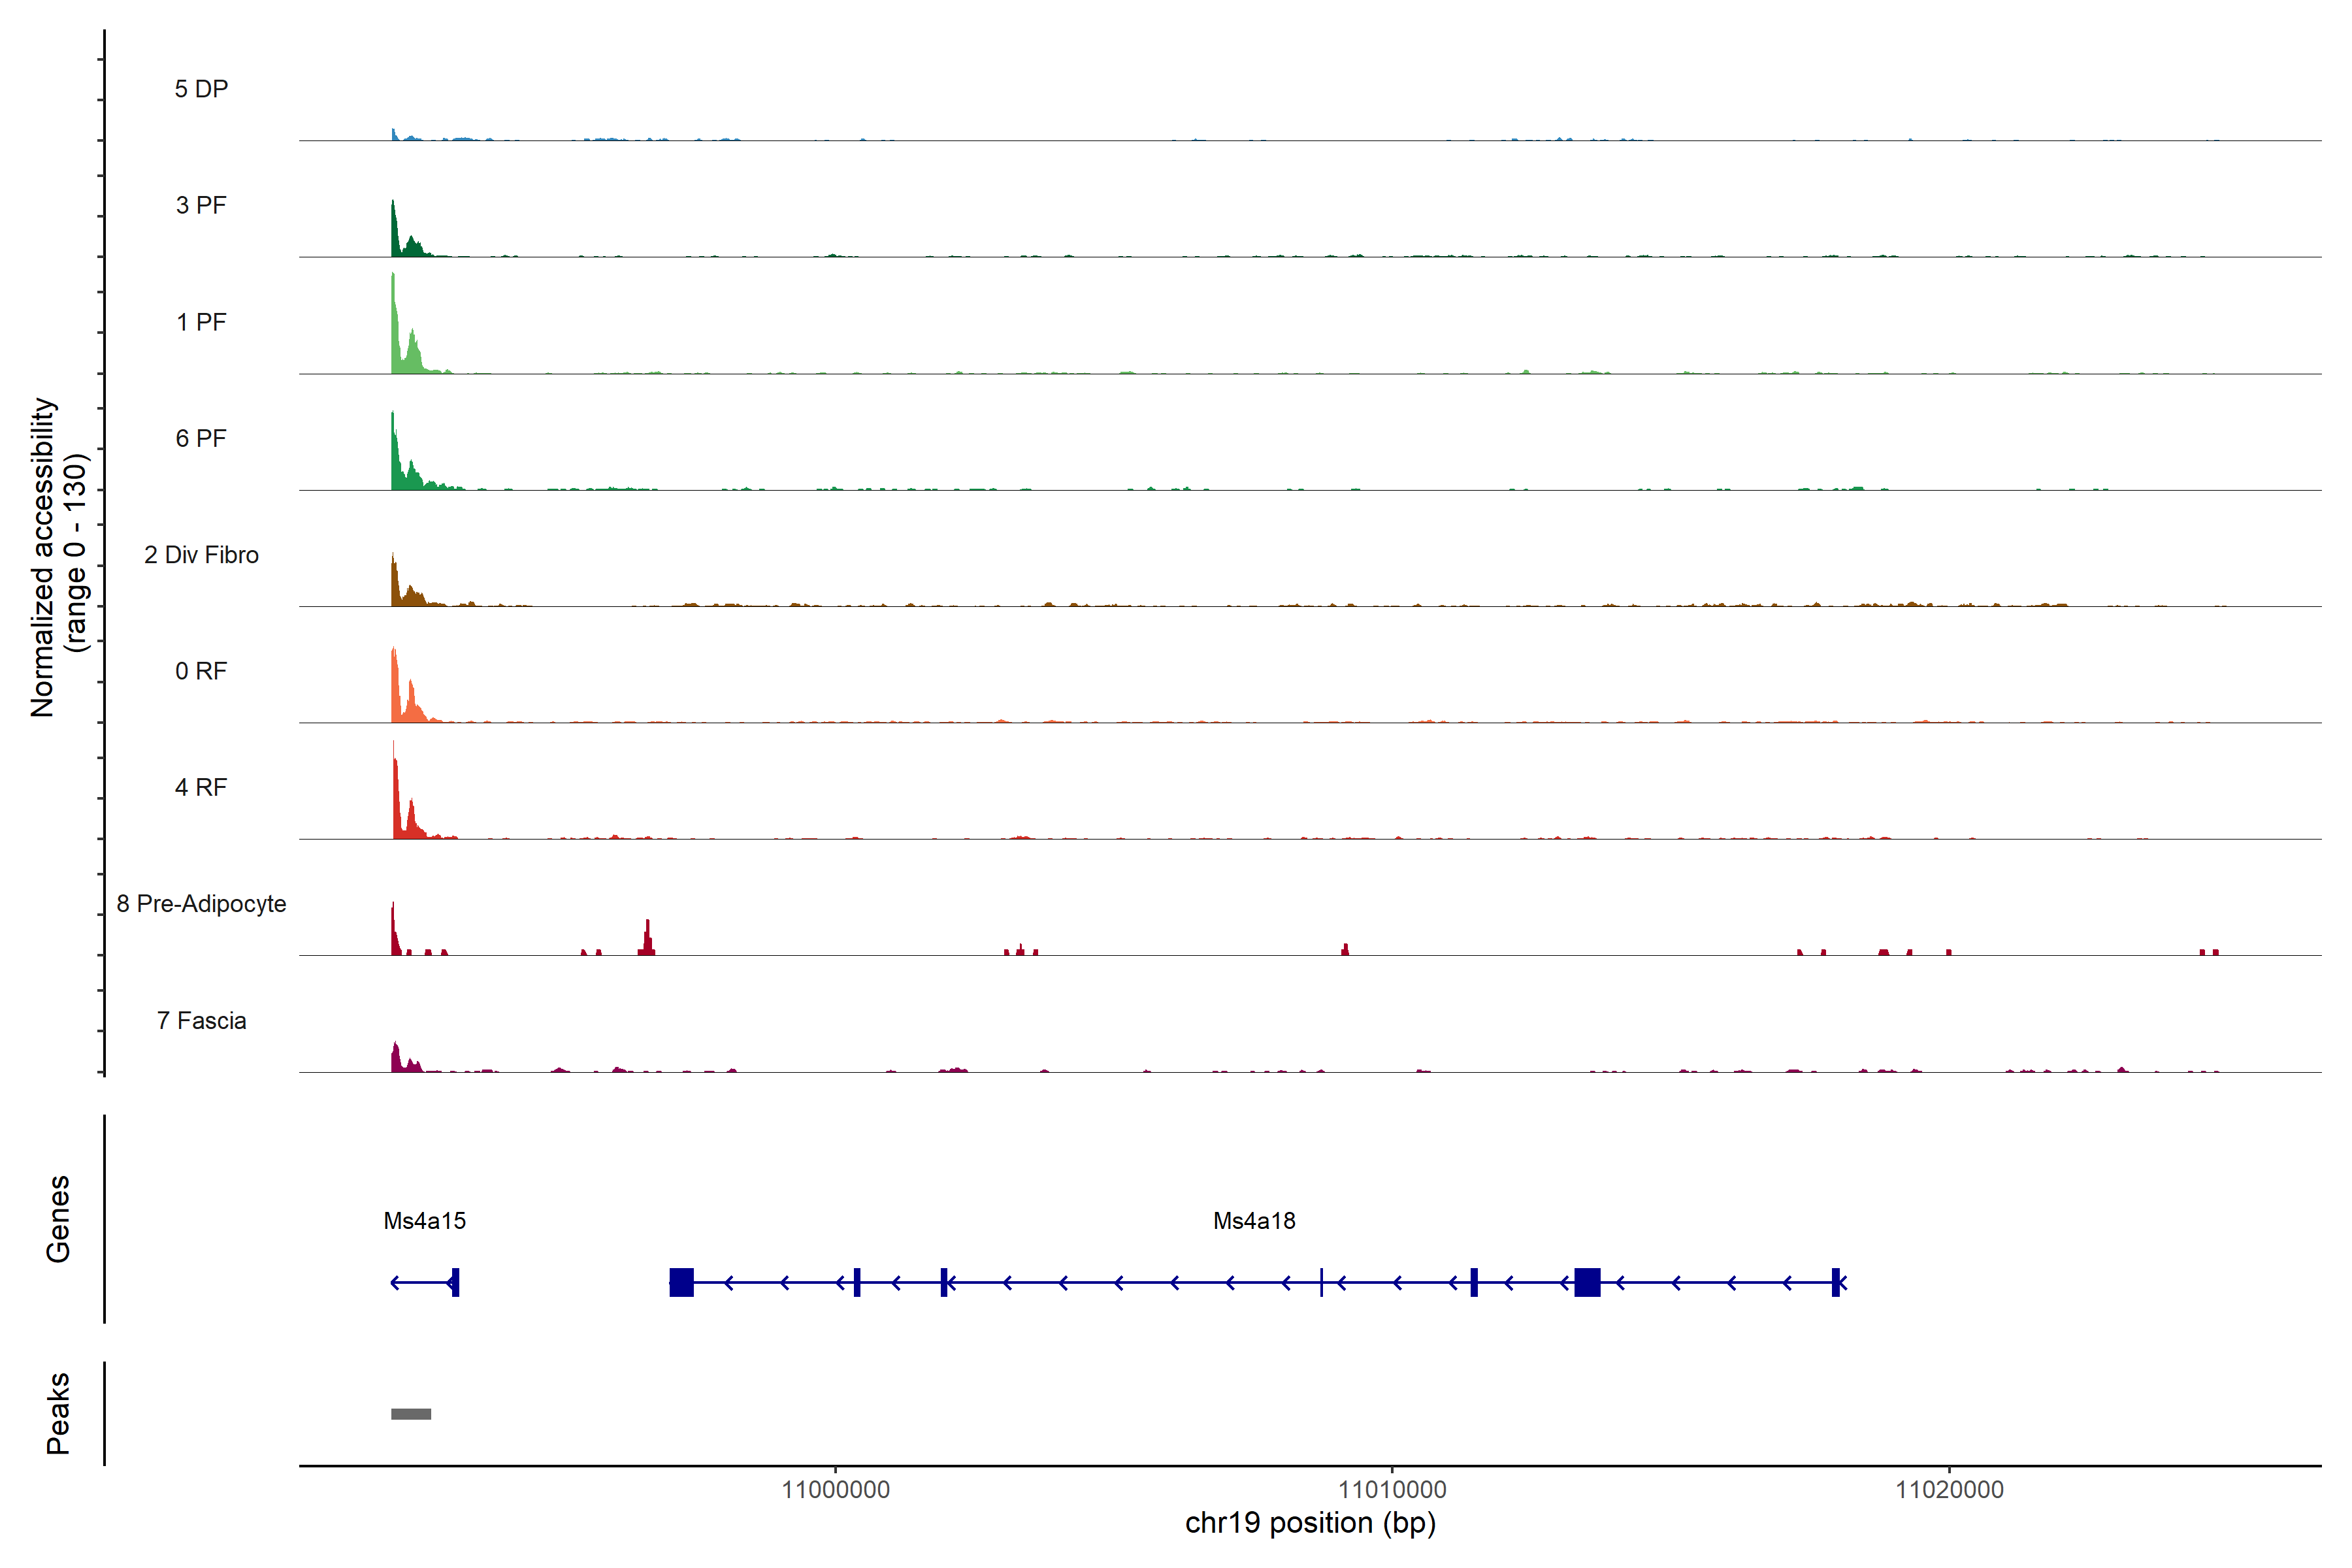Click the 2 Div Fibro track label
The width and height of the screenshot is (2352, 1568).
point(201,554)
